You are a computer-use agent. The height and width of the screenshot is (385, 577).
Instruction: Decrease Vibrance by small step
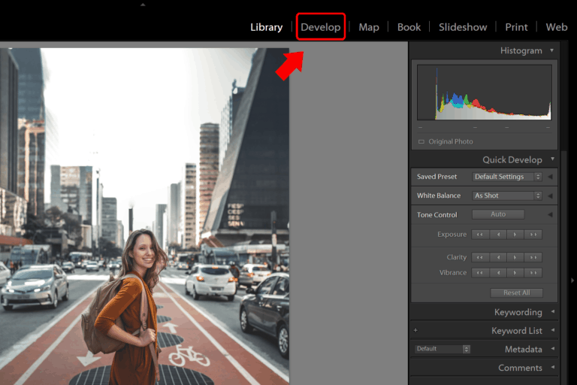498,273
